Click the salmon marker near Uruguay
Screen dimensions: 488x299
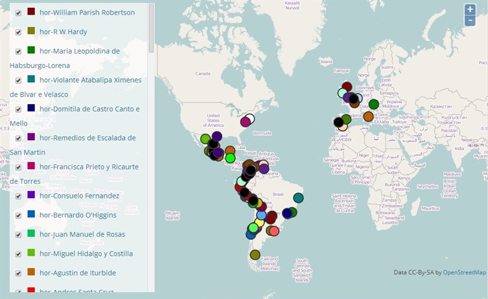[x=274, y=231]
